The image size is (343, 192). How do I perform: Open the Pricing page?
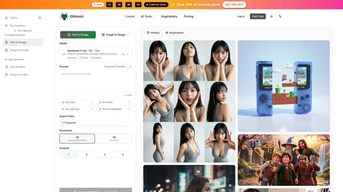[189, 16]
